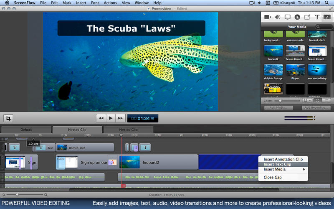This screenshot has width=334, height=209.
Task: Open the Actions menu in menu bar
Action: pos(110,3)
